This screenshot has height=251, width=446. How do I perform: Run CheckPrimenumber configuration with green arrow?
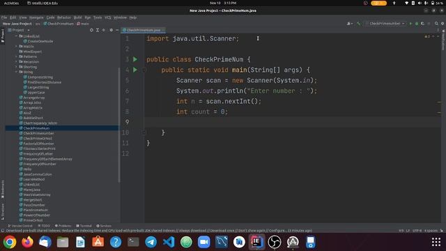pos(410,24)
